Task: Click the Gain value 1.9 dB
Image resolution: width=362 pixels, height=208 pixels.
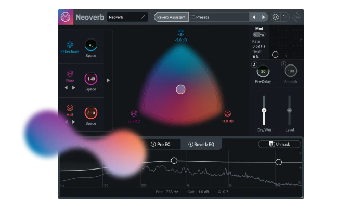Action: click(x=203, y=192)
